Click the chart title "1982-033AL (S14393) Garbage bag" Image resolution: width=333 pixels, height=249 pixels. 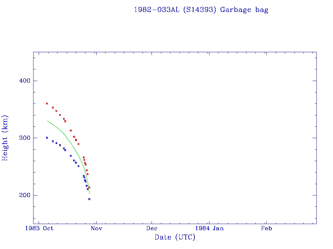click(201, 10)
